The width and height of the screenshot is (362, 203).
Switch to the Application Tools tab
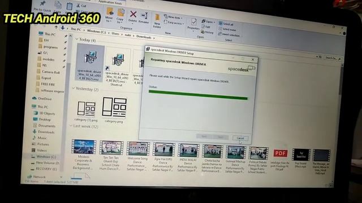pyautogui.click(x=110, y=2)
